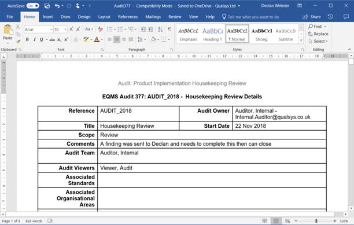Switch to the References tab
The image size is (354, 225).
(128, 17)
